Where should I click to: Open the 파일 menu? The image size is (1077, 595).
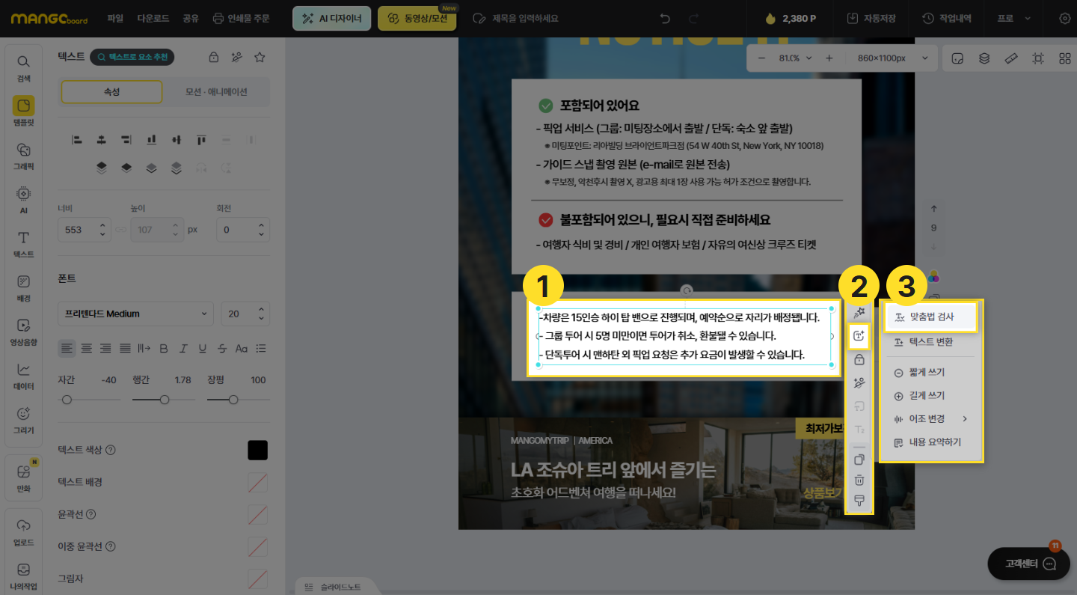click(x=115, y=18)
